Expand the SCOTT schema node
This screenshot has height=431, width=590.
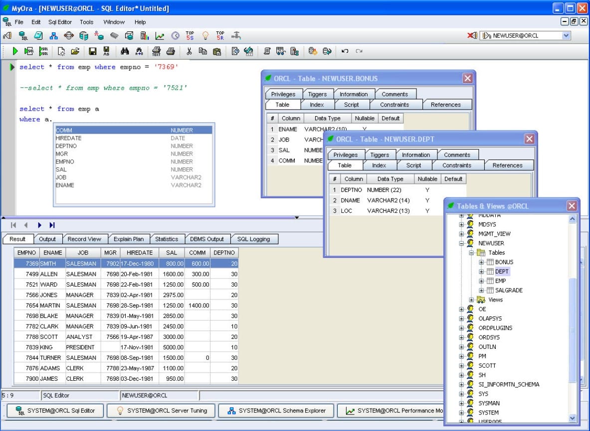[x=461, y=366]
